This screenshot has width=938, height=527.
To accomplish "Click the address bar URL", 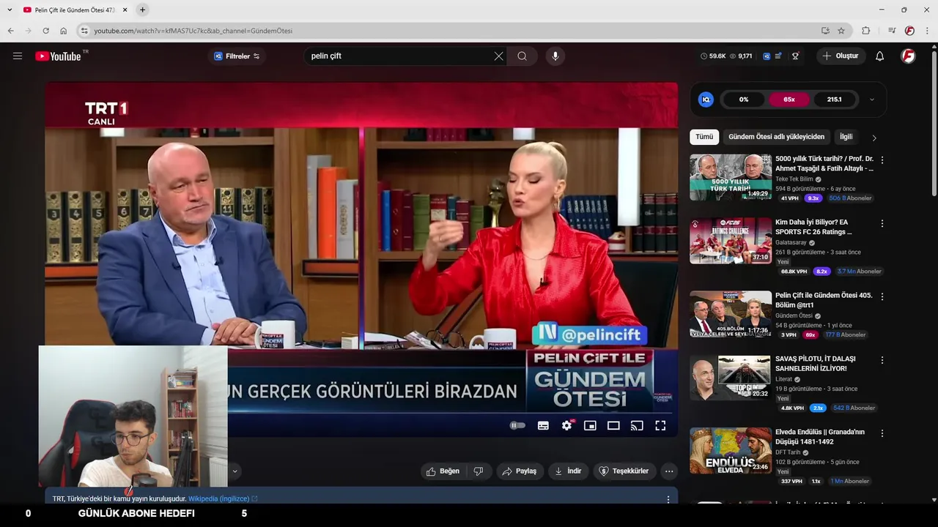I will click(x=193, y=31).
